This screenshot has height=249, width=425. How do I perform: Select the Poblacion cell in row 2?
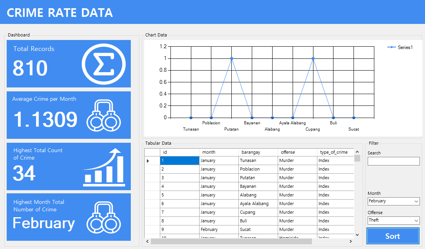(x=258, y=169)
